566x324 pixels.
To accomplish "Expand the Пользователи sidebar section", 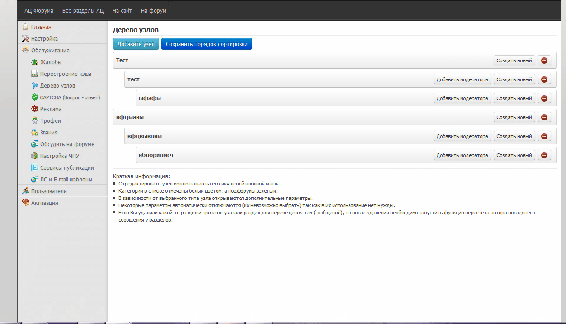I will 49,191.
